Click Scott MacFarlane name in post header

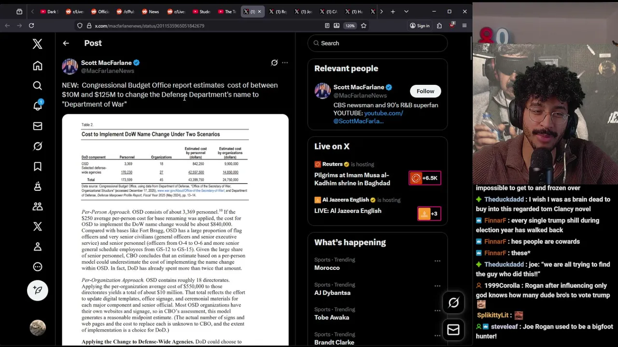106,63
